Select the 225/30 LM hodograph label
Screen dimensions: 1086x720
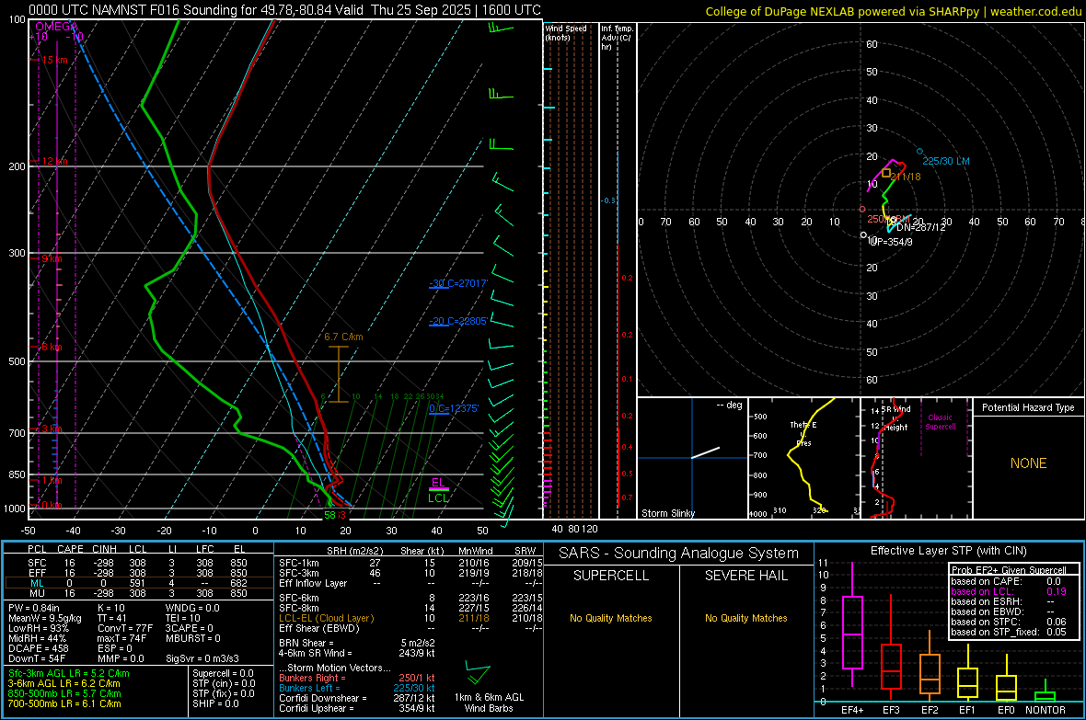pos(945,161)
